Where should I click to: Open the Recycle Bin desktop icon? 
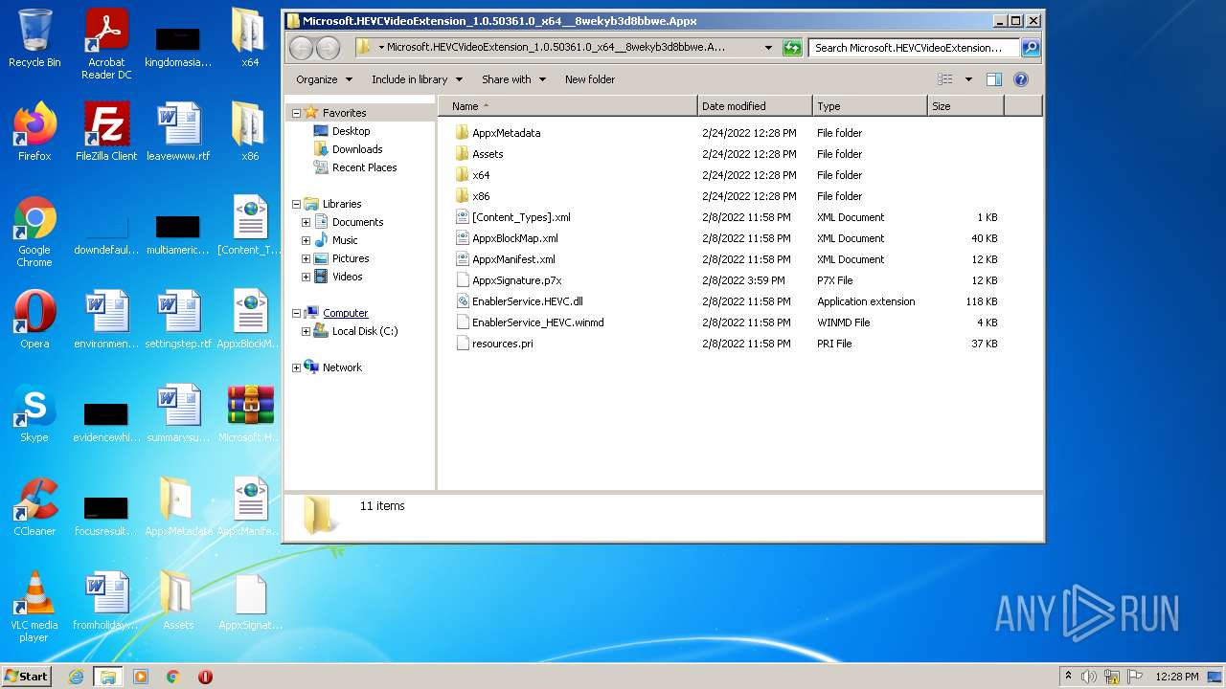[34, 38]
